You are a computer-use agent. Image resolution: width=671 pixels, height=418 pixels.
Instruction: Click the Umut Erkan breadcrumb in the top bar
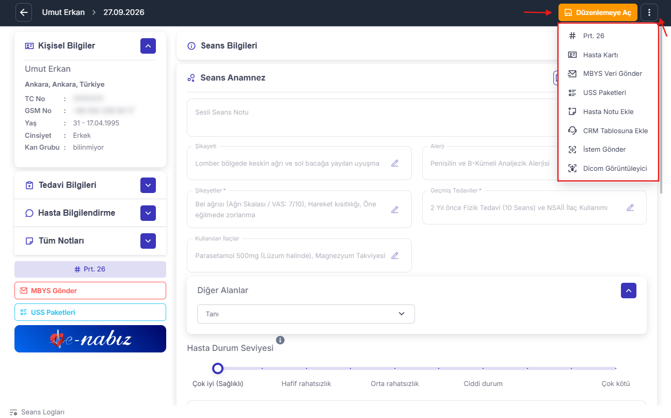point(63,12)
